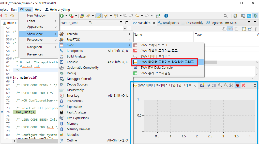Click the Open Element folder icon in the toolbar
The image size is (259, 144).
point(82,16)
